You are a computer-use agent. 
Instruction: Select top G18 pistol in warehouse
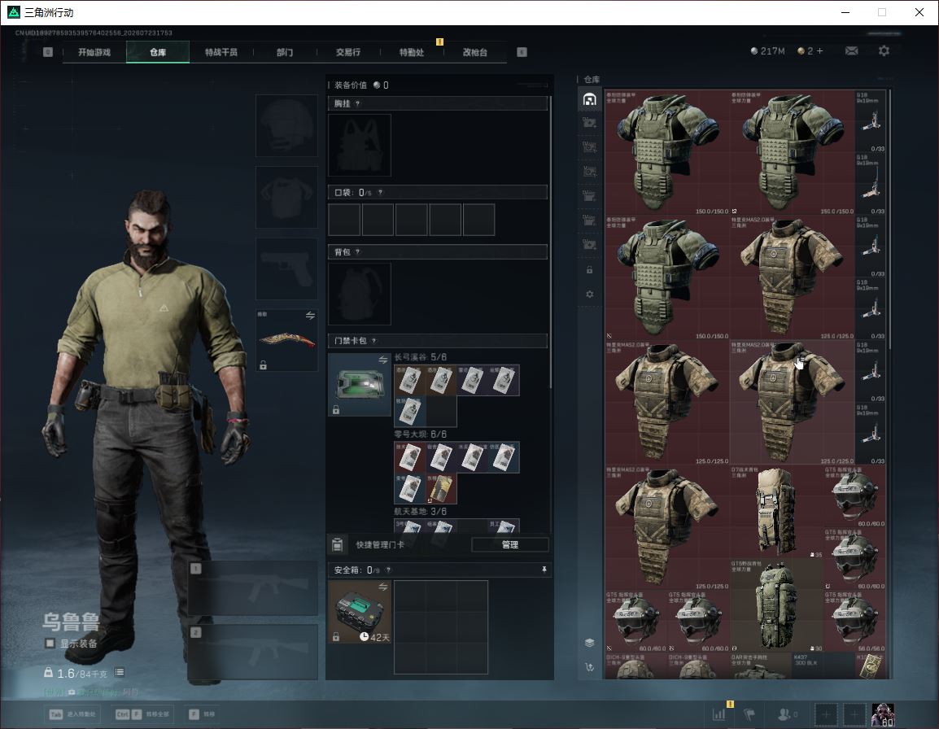click(870, 121)
